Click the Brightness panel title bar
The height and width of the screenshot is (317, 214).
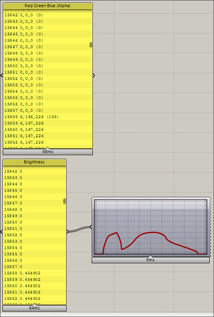click(x=34, y=162)
